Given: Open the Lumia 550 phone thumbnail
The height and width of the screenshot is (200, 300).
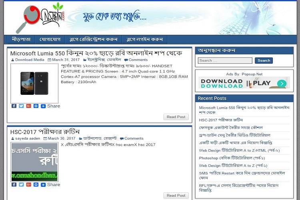Looking at the screenshot, I should (34, 84).
